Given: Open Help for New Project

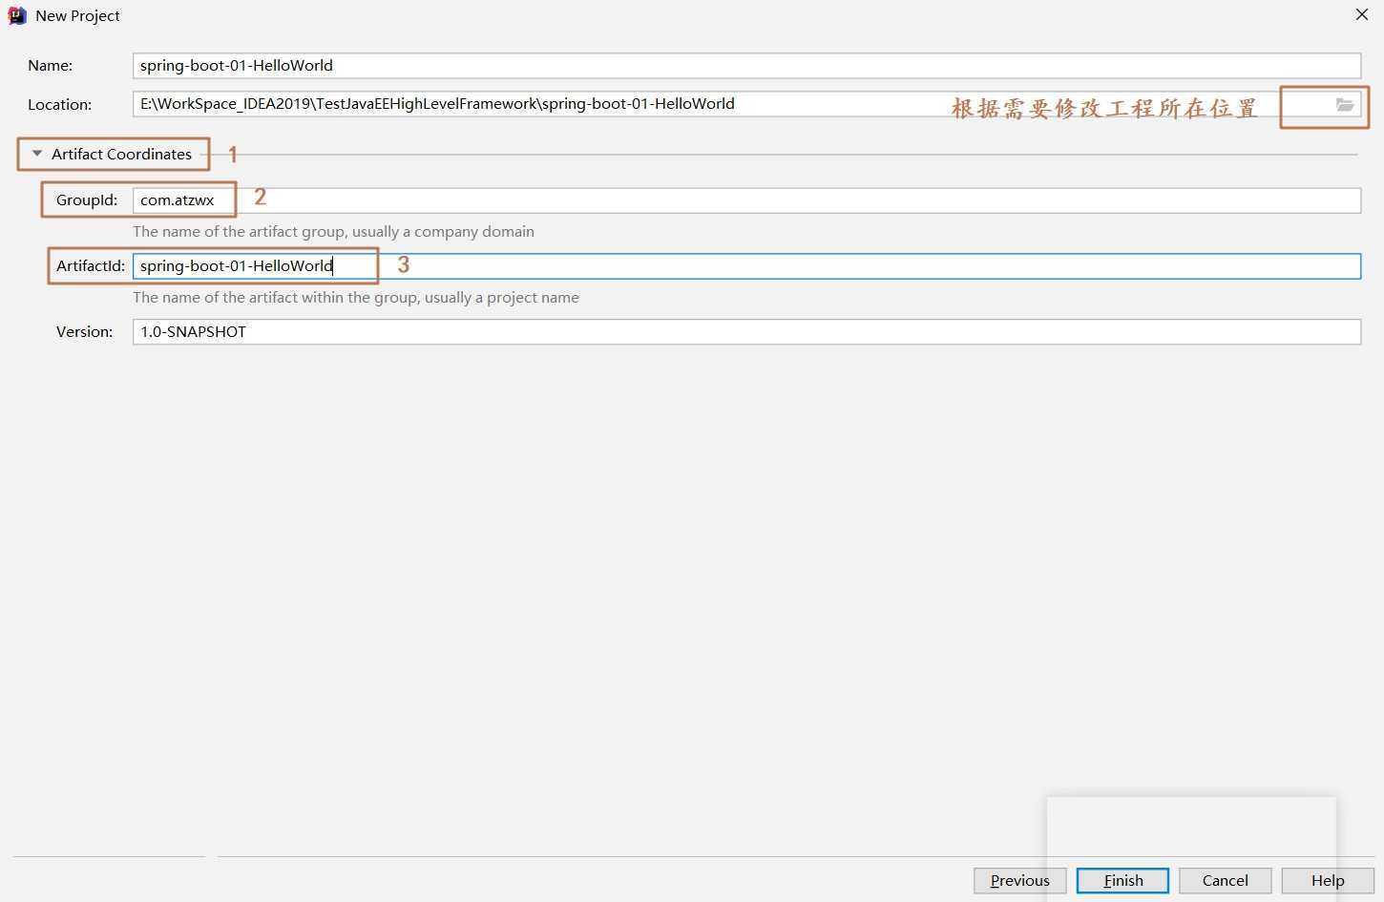Looking at the screenshot, I should [x=1328, y=881].
